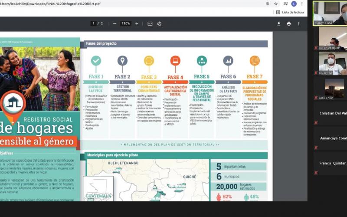Image resolution: width=347 pixels, height=217 pixels.
Task: Zoom out the PDF document
Action: click(115, 23)
